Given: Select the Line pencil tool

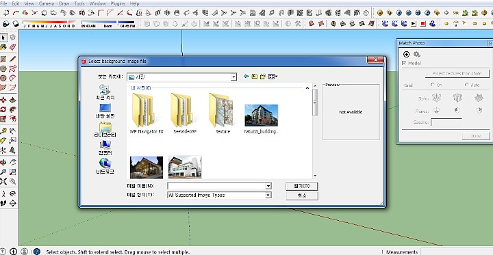Looking at the screenshot, I should point(12,59).
